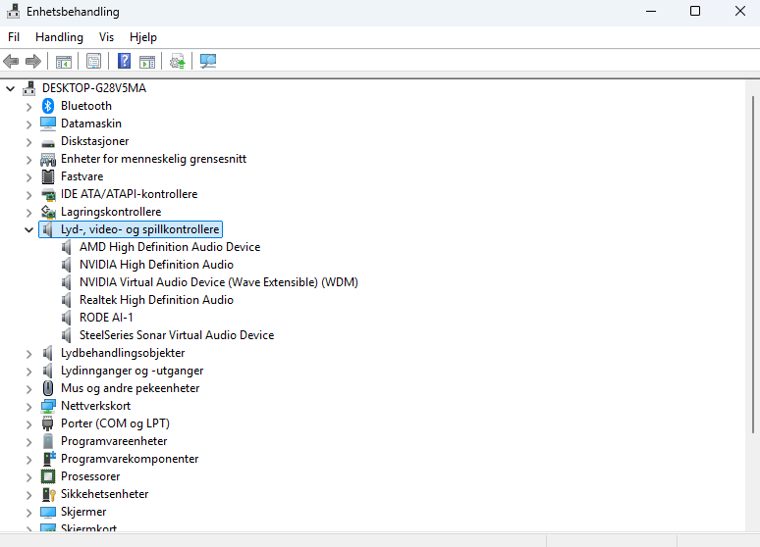760x547 pixels.
Task: Click the Diskstasjoner drive icon
Action: point(47,143)
